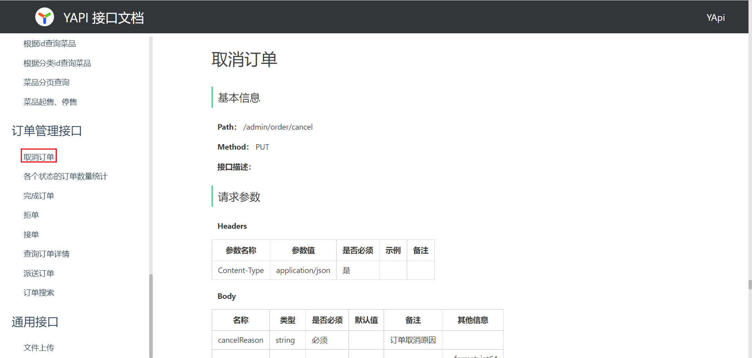
Task: Open 根据id查询菜品 in sidebar
Action: pyautogui.click(x=49, y=44)
